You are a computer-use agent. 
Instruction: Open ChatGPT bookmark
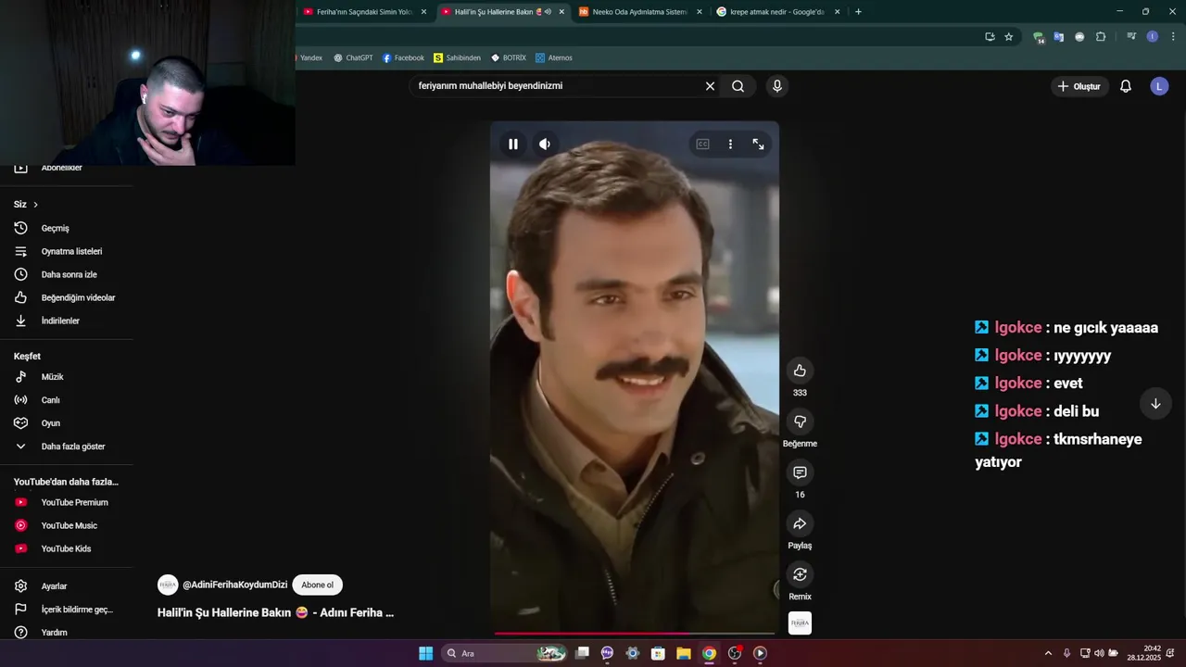click(x=353, y=57)
